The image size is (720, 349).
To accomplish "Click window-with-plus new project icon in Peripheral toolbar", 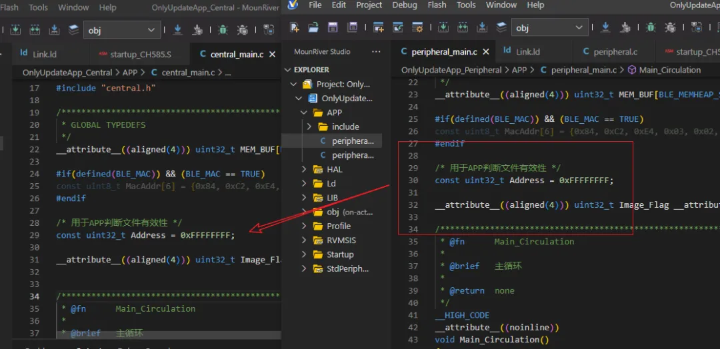I will point(379,27).
